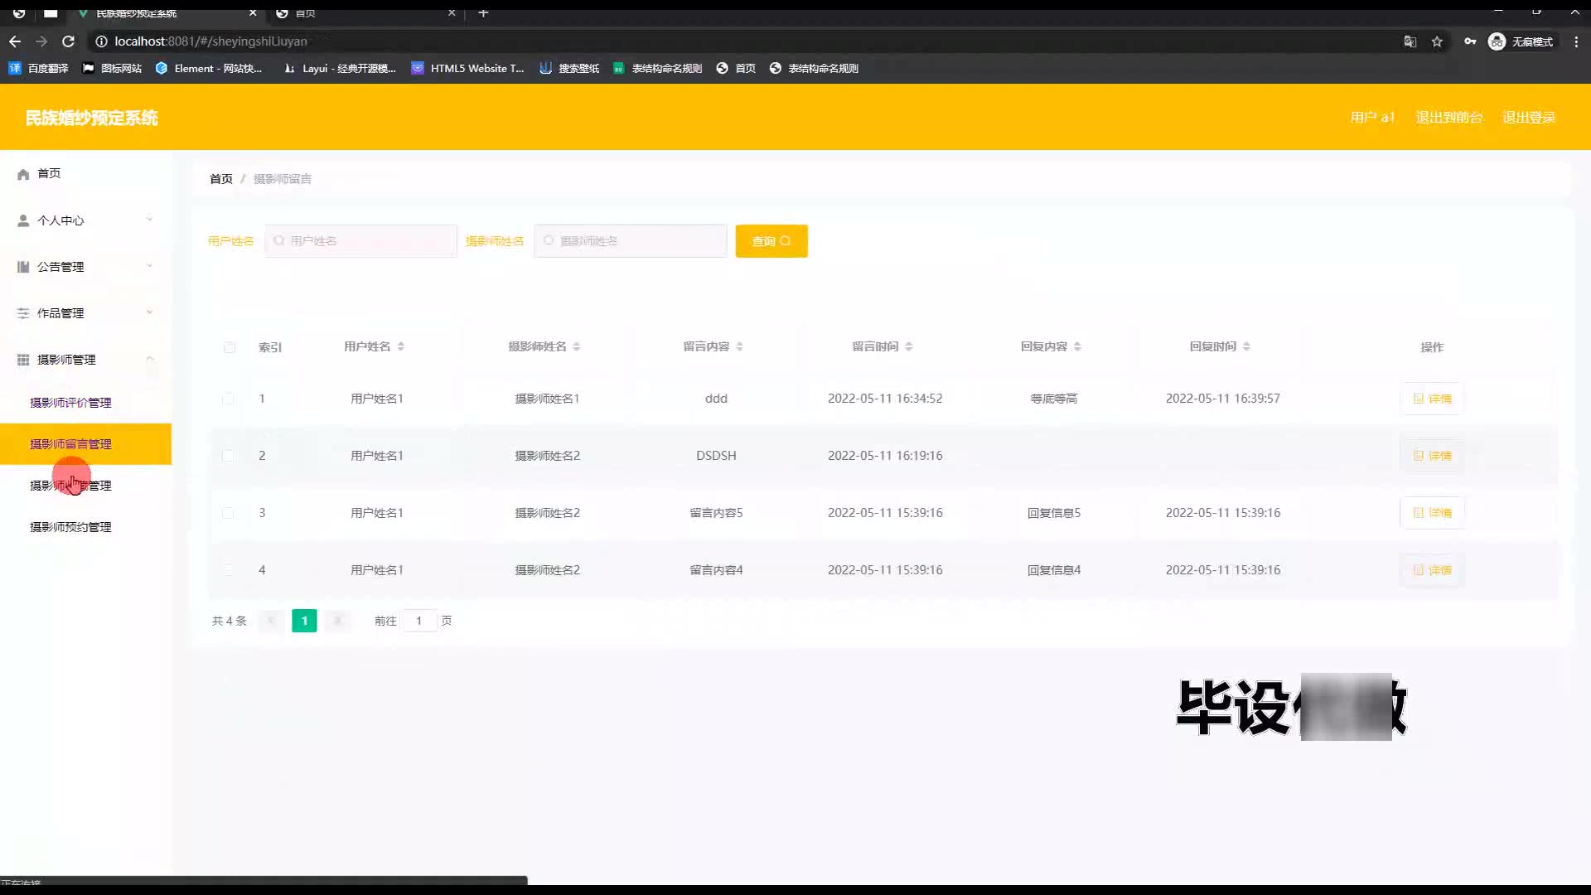The image size is (1591, 895).
Task: Tick the select-all checkbox in the table header
Action: tap(230, 347)
